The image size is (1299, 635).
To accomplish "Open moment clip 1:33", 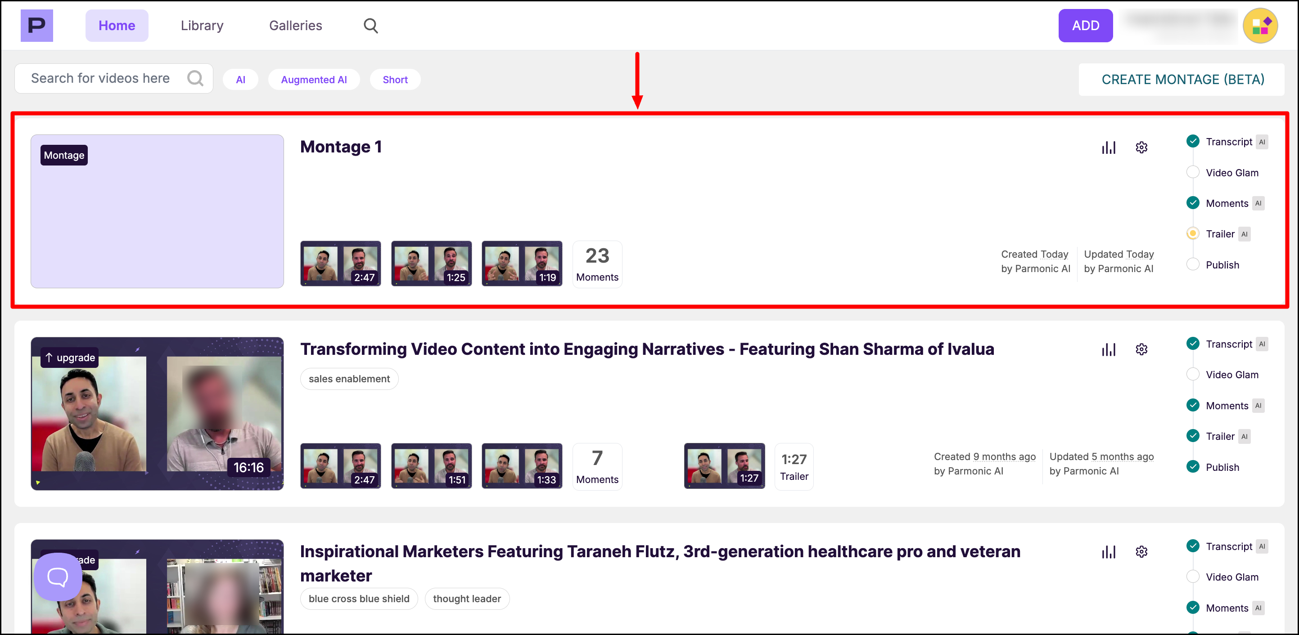I will point(522,466).
